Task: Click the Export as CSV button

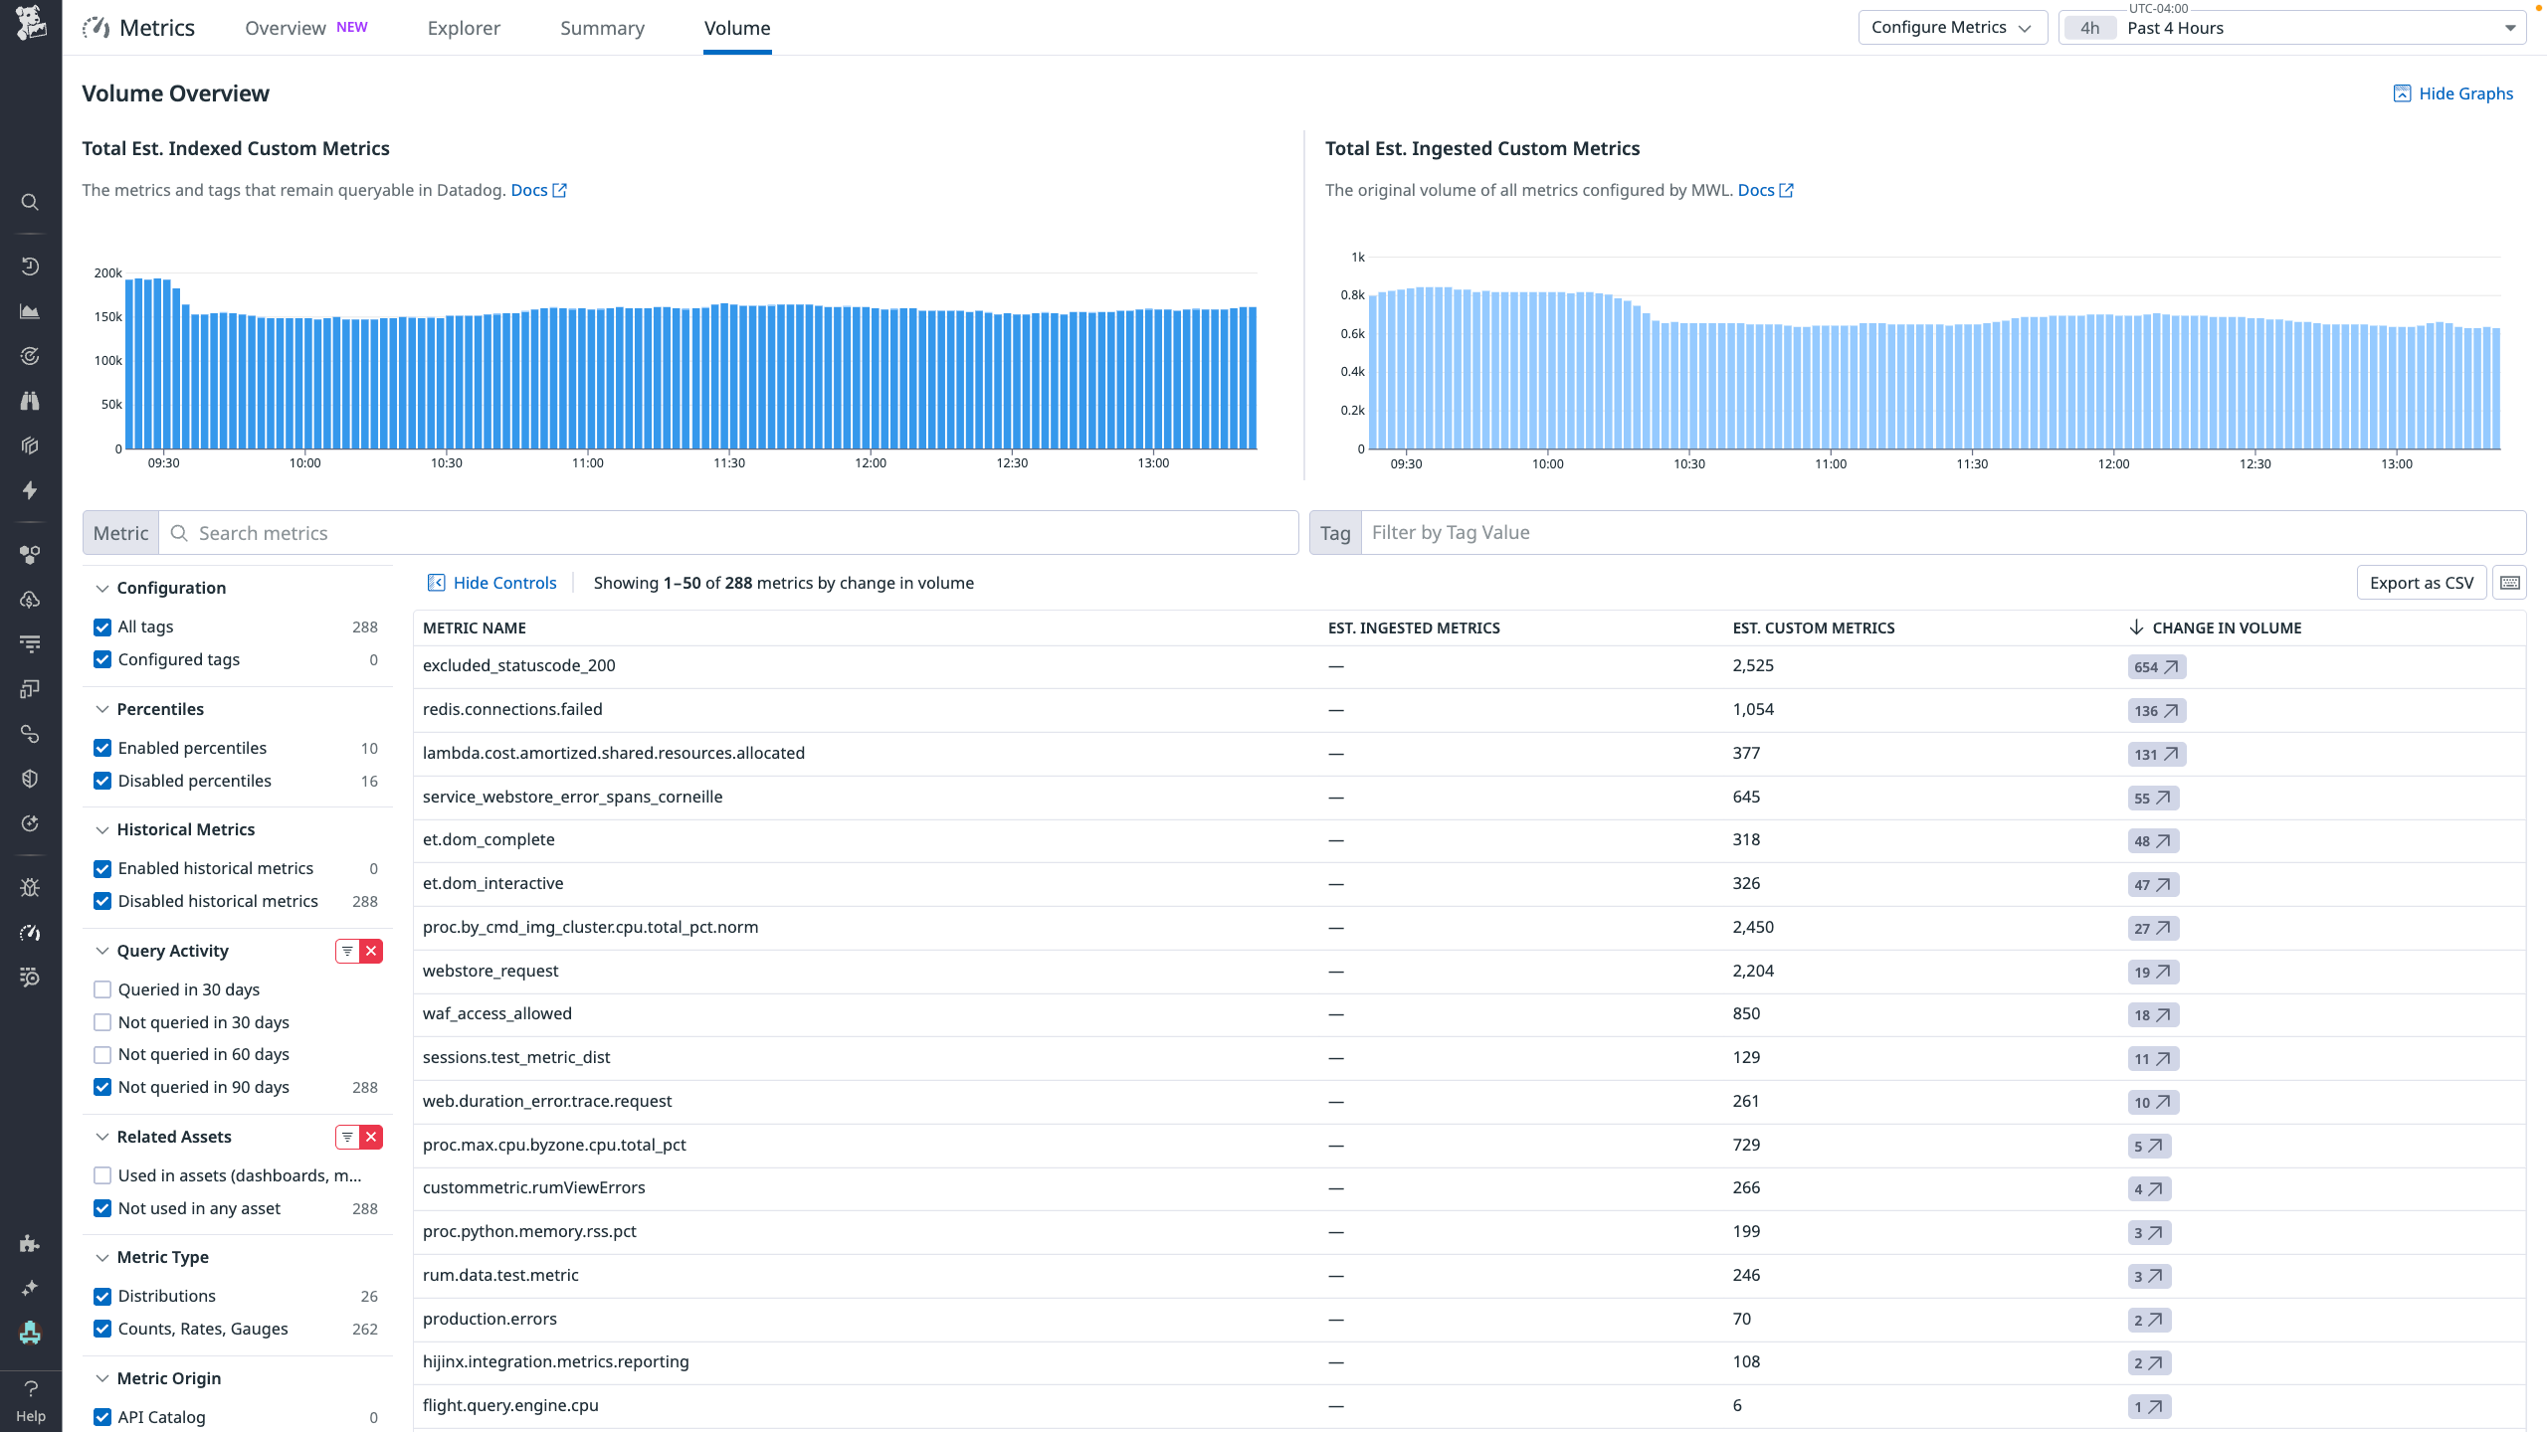Action: [2422, 582]
